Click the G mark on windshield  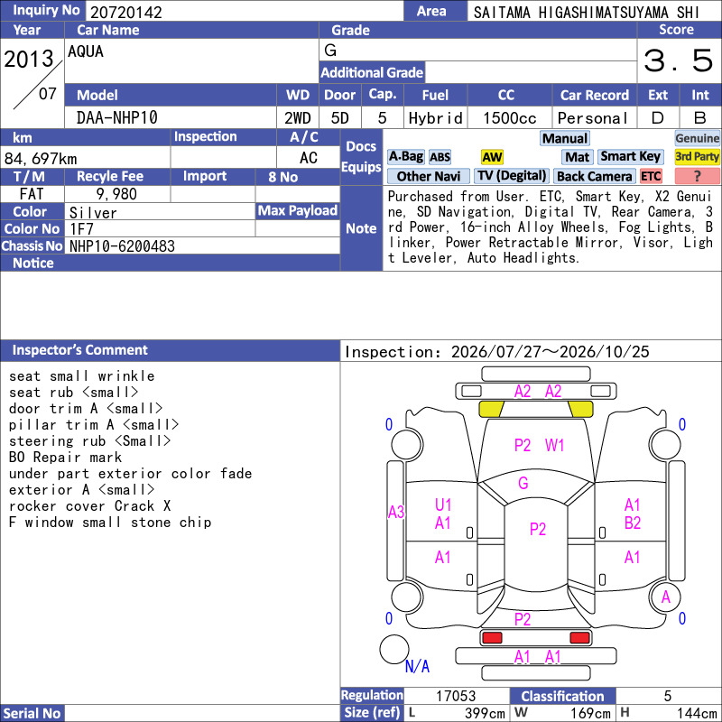pyautogui.click(x=523, y=483)
